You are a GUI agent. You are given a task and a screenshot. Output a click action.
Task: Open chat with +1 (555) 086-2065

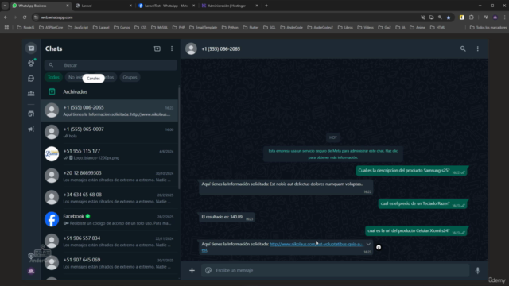coord(110,110)
